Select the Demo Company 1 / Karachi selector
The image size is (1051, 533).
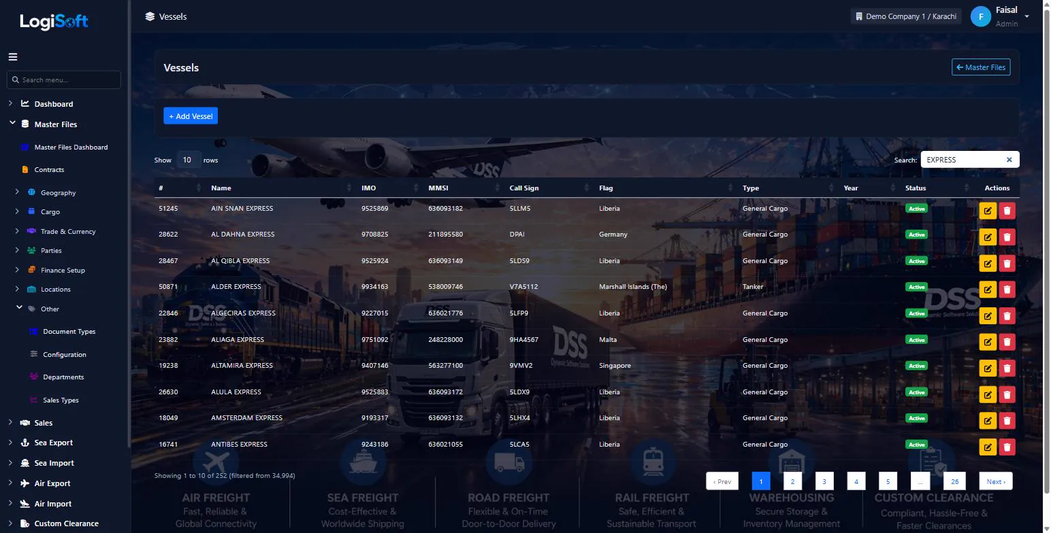[x=905, y=16]
